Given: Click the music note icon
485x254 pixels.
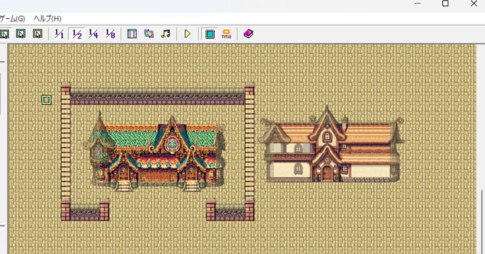Looking at the screenshot, I should coord(166,34).
